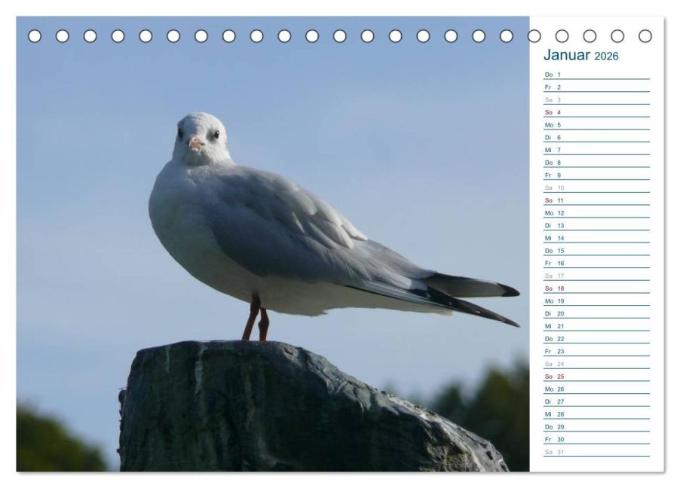This screenshot has height=488, width=680.
Task: Choose the "Fr 30" date row
Action: (x=596, y=439)
